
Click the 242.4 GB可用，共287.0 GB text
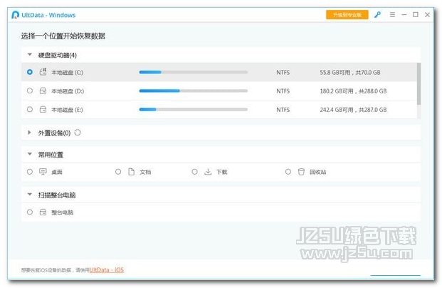pyautogui.click(x=353, y=110)
